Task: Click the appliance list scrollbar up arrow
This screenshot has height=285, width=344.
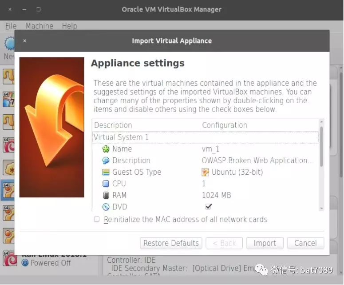Action: point(321,122)
